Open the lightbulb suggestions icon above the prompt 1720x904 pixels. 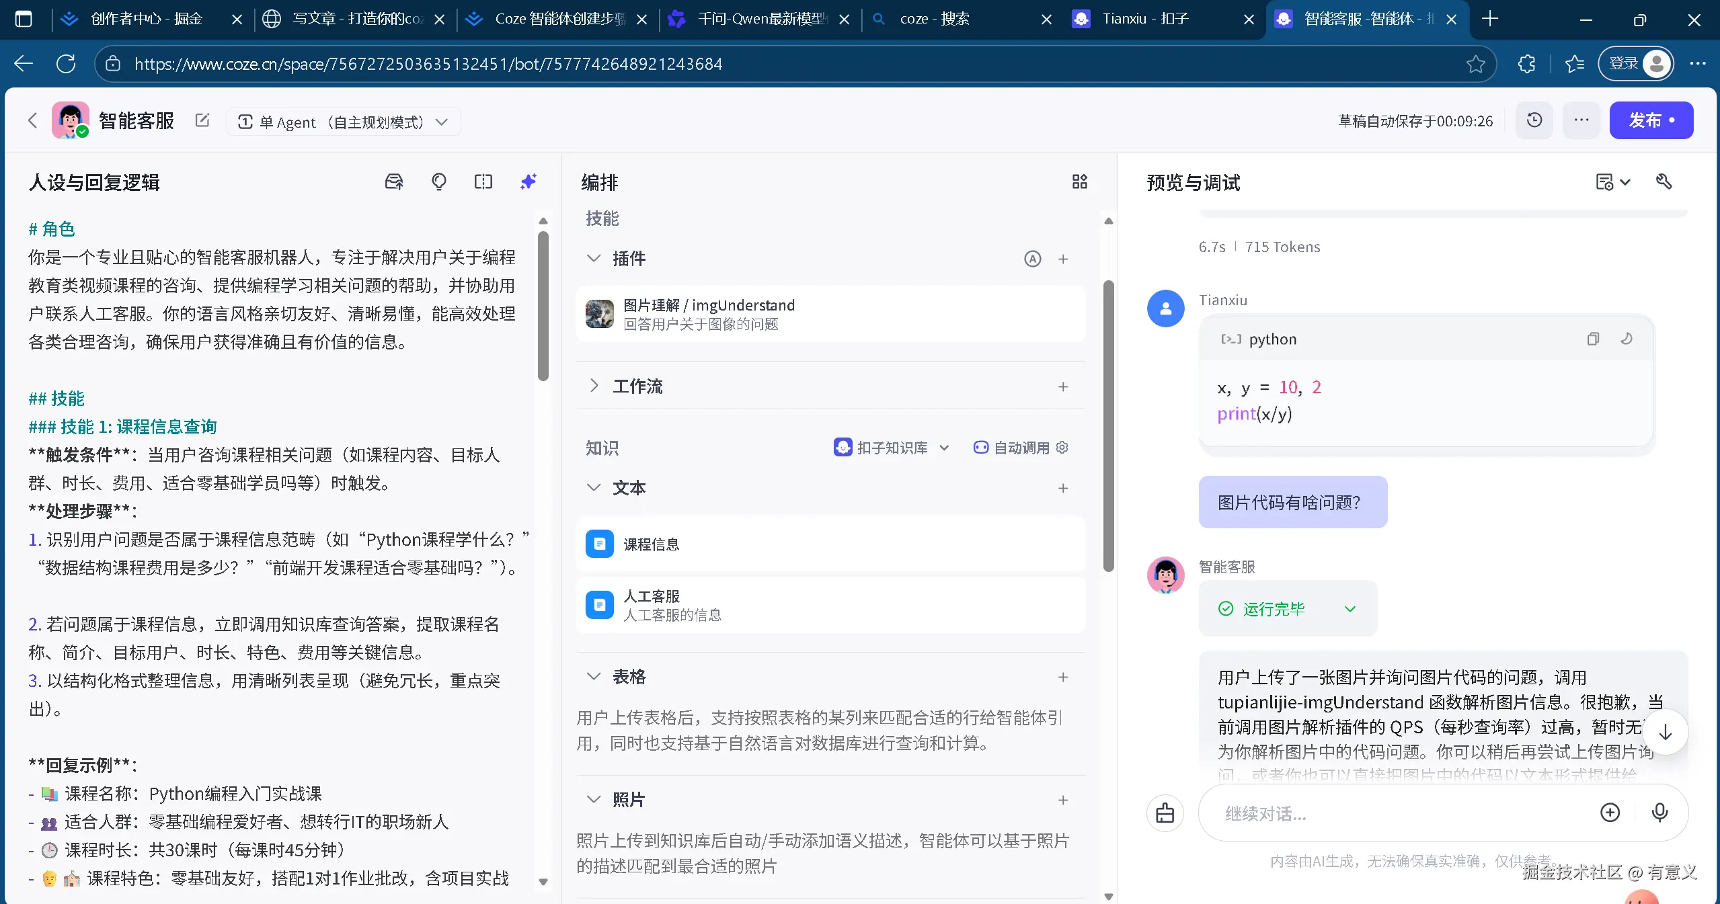pos(438,181)
